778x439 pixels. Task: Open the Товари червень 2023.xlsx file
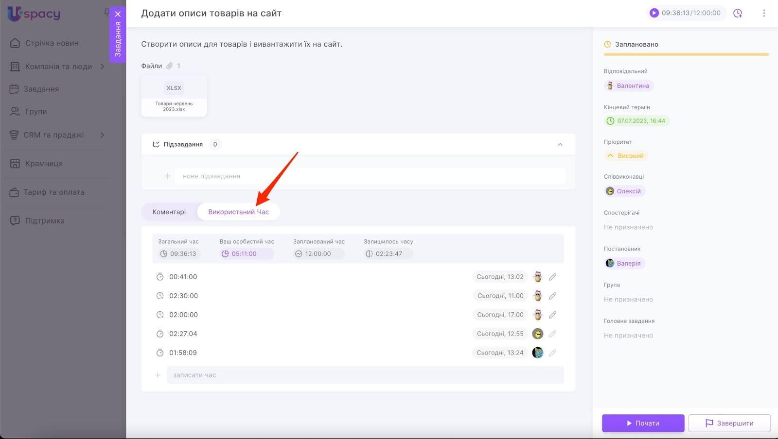(174, 96)
